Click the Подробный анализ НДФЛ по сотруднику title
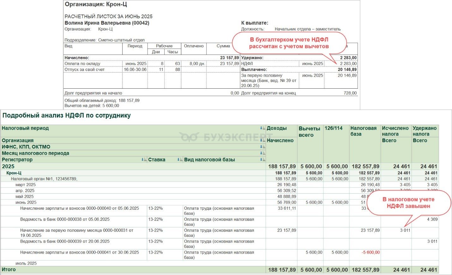452x275 pixels. coord(66,115)
